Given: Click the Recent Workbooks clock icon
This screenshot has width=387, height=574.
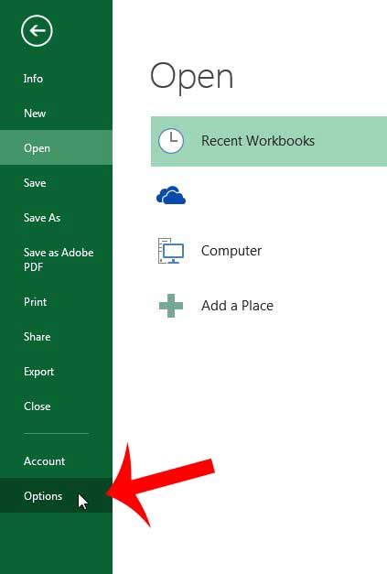Looking at the screenshot, I should [171, 141].
